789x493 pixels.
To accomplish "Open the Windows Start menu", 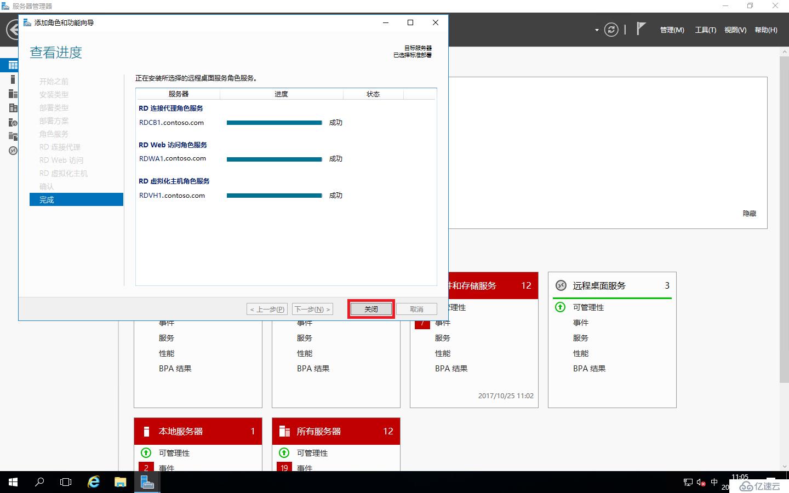I will pyautogui.click(x=13, y=482).
